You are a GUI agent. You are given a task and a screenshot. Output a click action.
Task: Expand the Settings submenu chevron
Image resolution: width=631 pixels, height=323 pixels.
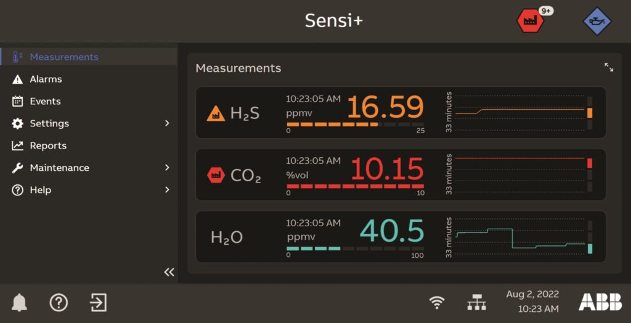pos(167,123)
